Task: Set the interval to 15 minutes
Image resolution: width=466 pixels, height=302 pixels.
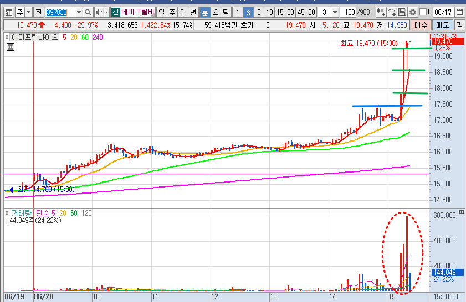Action: (x=280, y=13)
